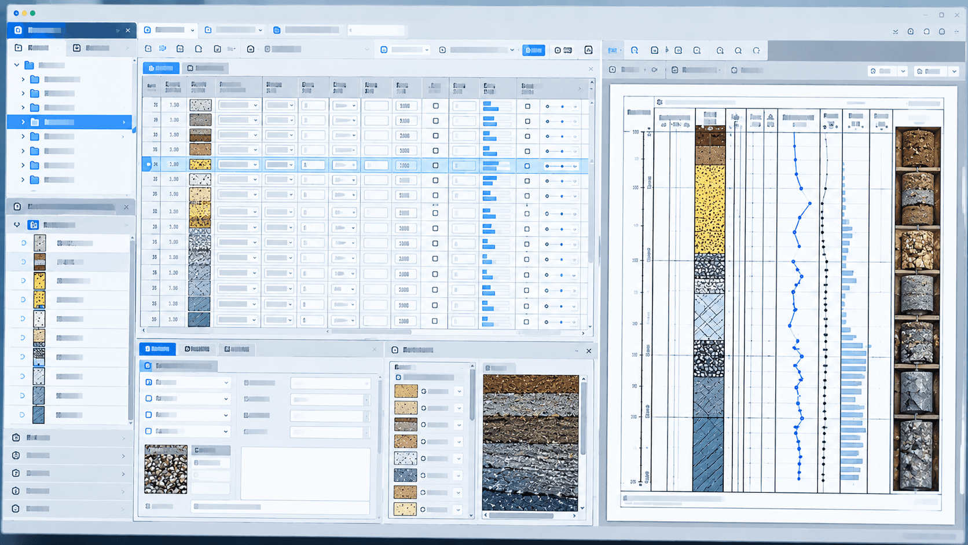Tick the first checkbox in the highlighted table row
The width and height of the screenshot is (968, 545).
pyautogui.click(x=435, y=166)
